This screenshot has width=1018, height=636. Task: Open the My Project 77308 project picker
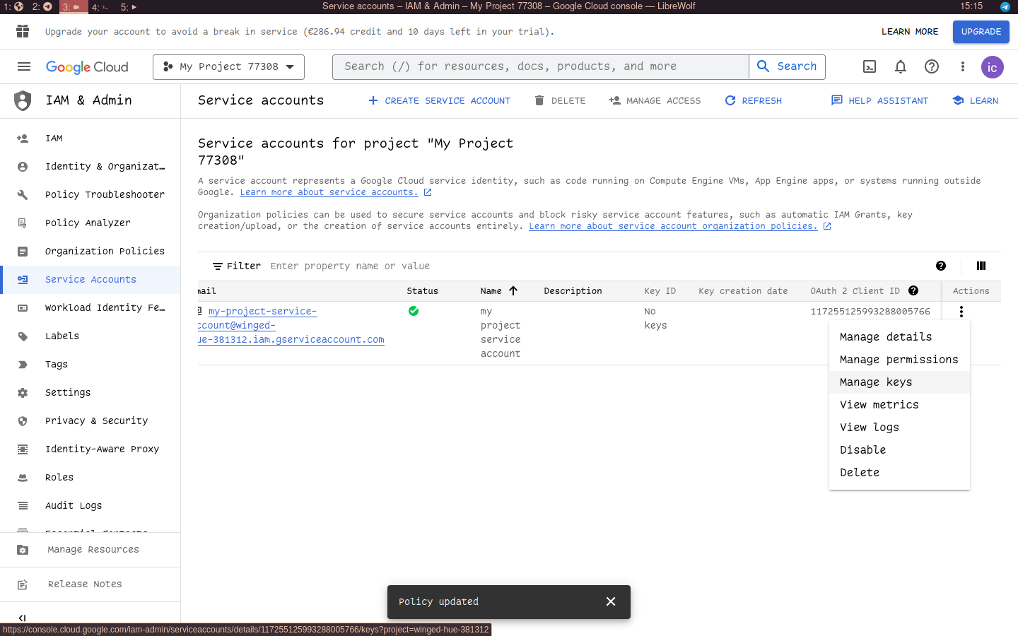pyautogui.click(x=228, y=66)
